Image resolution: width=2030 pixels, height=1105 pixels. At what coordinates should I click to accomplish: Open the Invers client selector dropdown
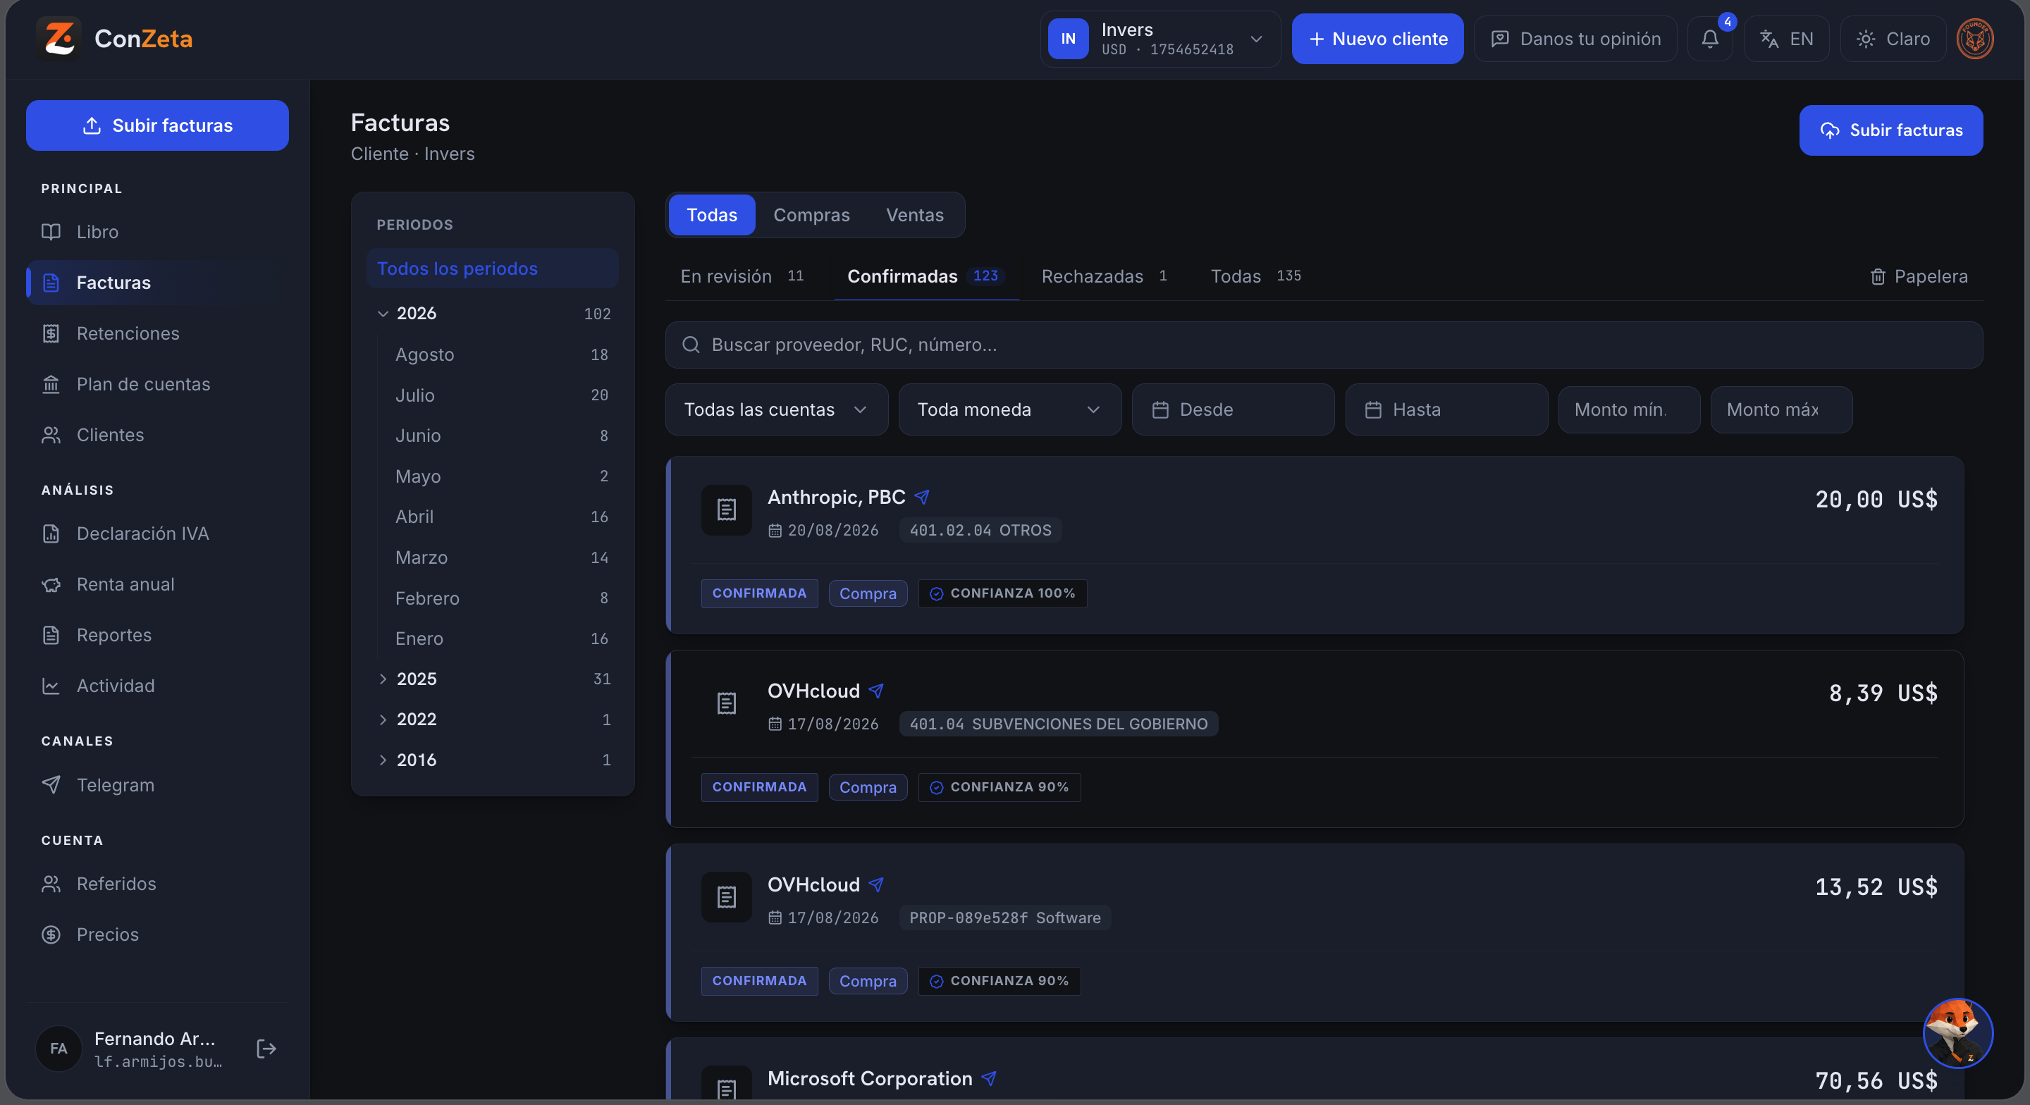1159,39
